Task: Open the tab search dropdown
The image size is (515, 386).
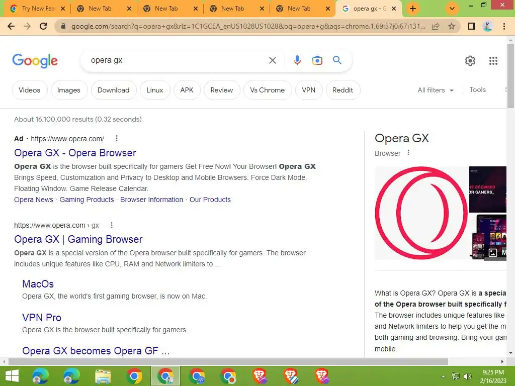Action: click(452, 9)
